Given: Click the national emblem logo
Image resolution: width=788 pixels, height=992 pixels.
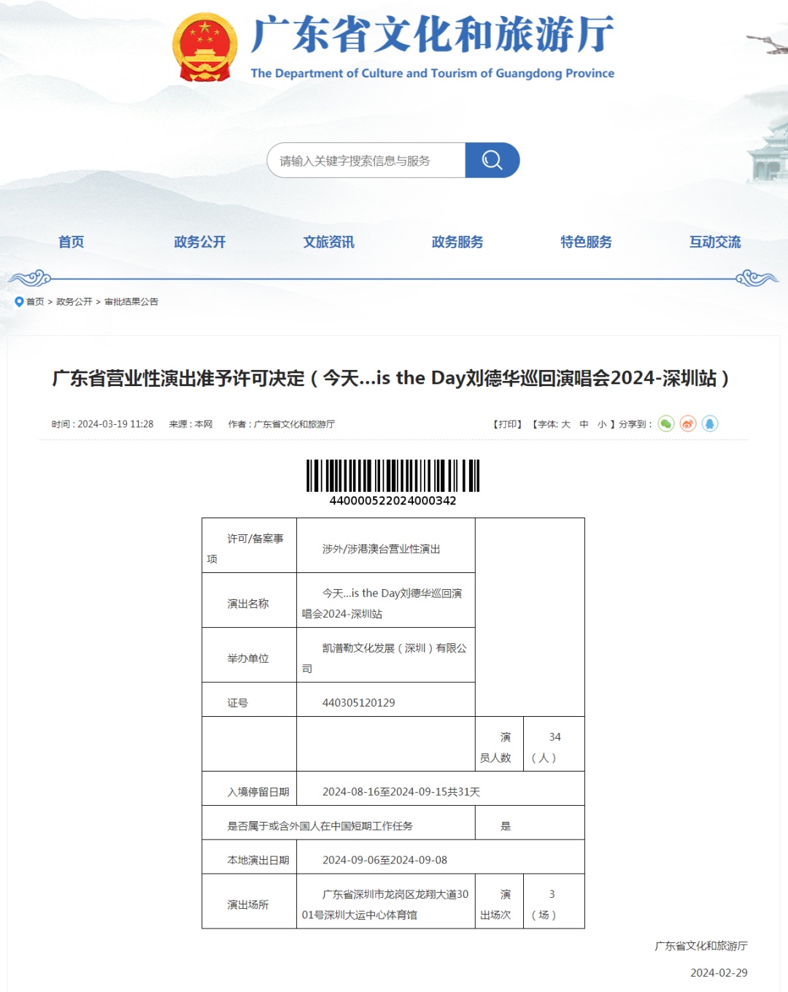Looking at the screenshot, I should pos(205,47).
